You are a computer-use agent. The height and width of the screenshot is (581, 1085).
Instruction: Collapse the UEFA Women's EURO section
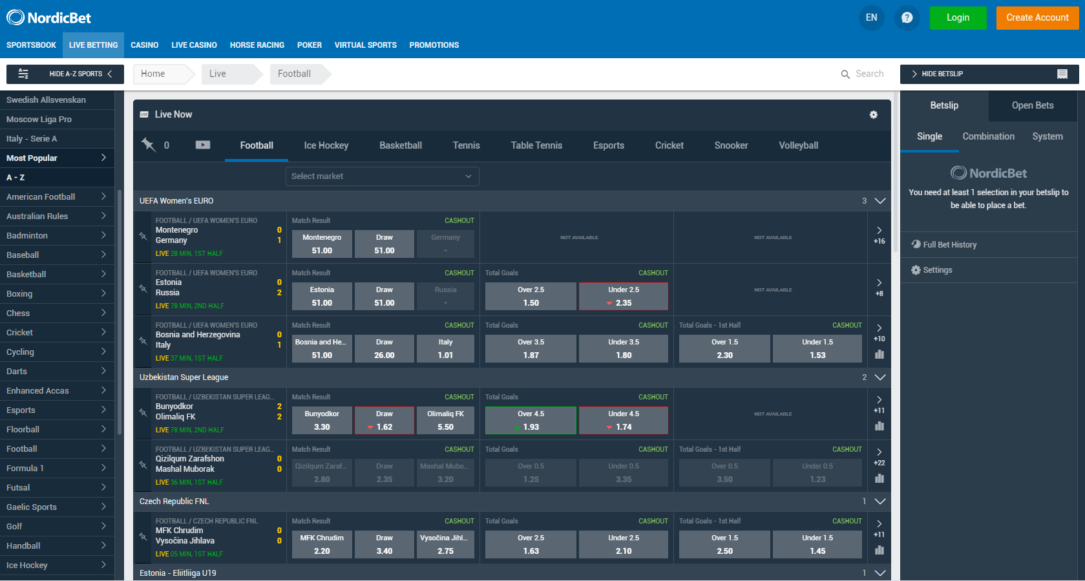(880, 201)
